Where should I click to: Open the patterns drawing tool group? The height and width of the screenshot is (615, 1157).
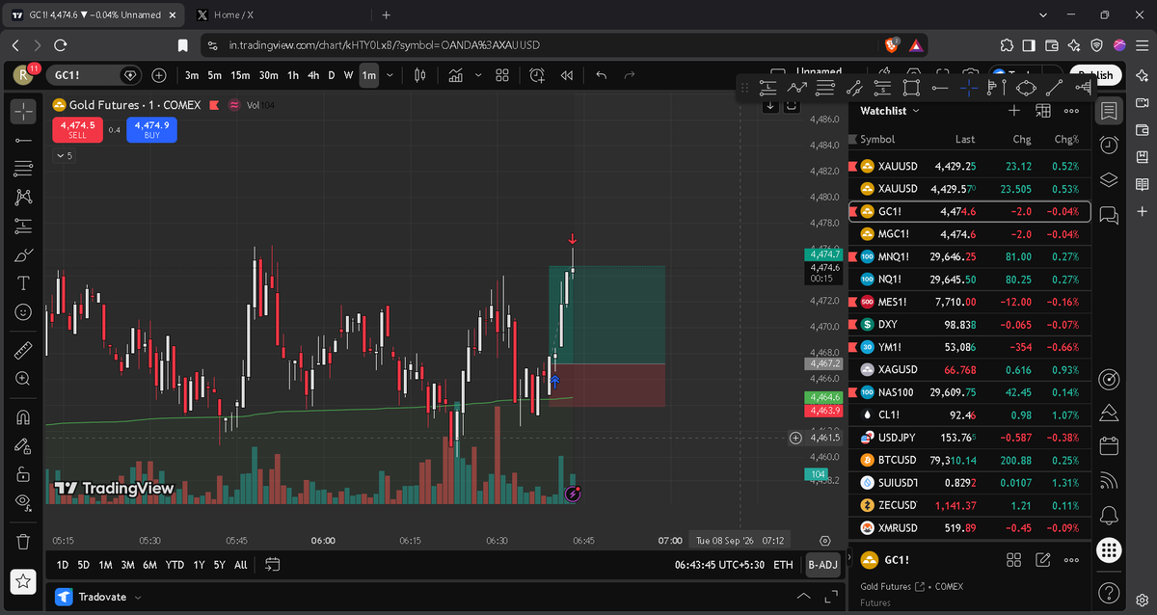tap(24, 198)
